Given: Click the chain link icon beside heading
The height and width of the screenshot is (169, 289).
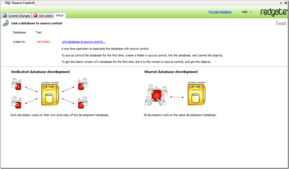Looking at the screenshot, I should tap(6, 23).
